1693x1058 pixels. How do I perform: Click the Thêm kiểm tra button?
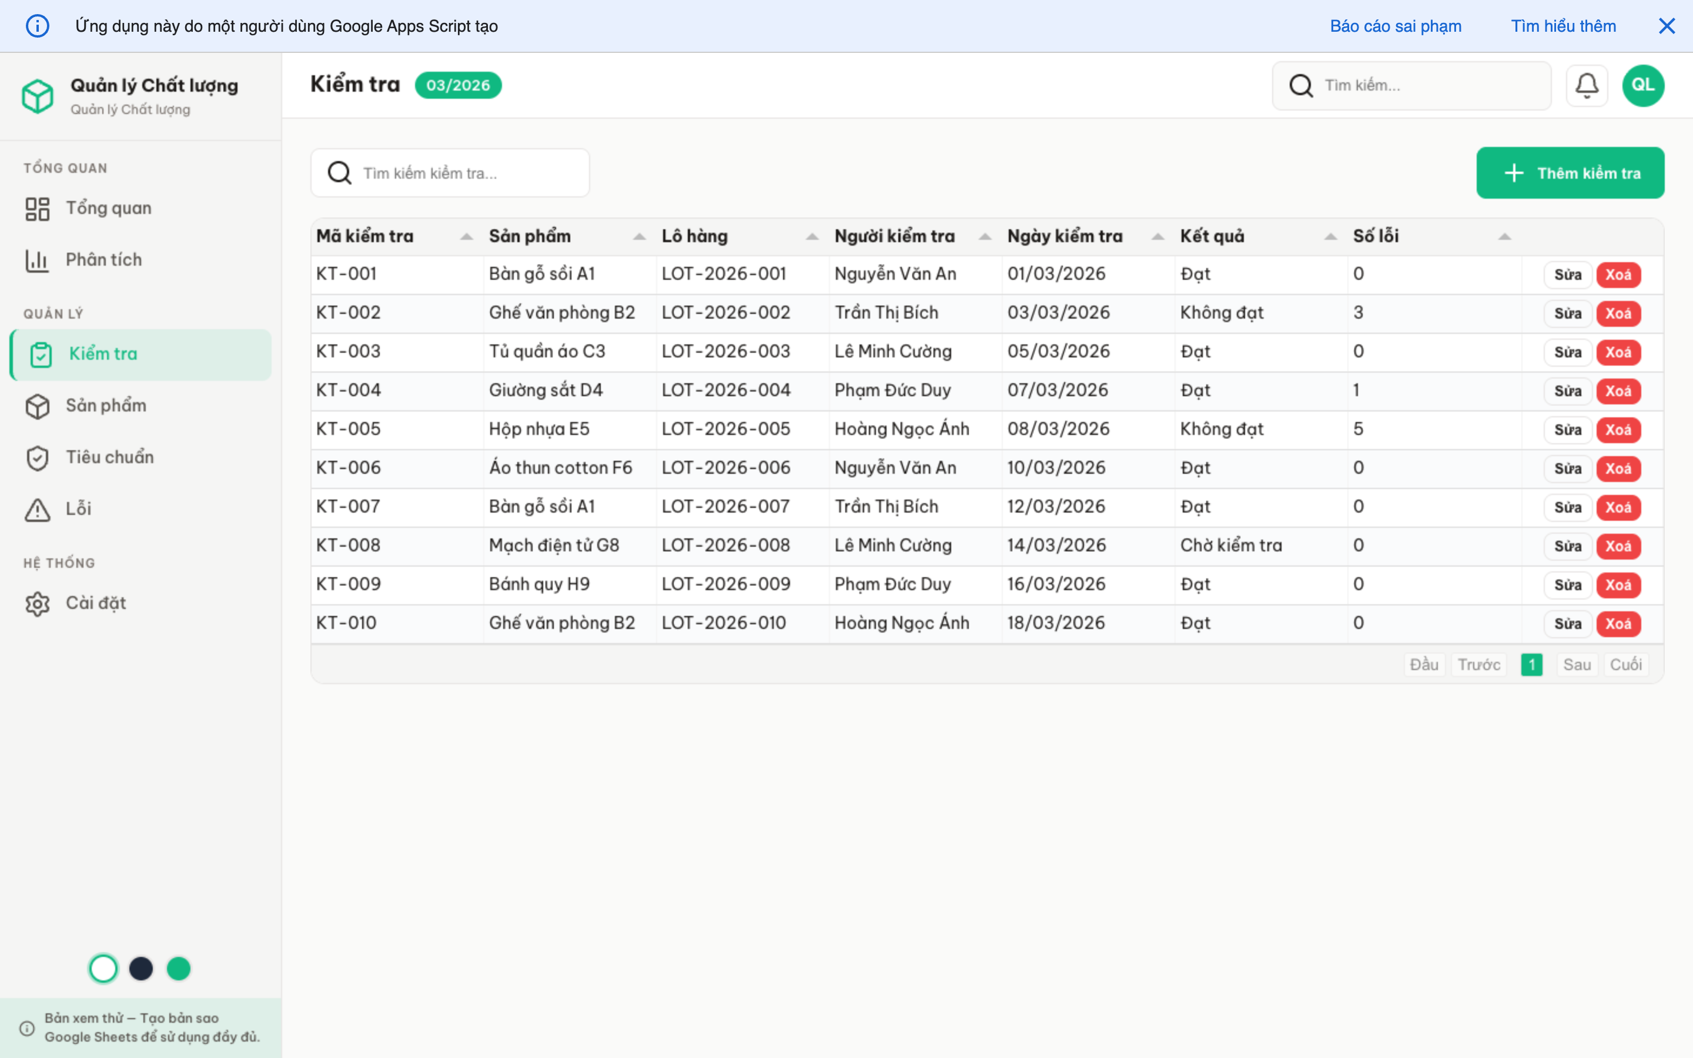(1571, 172)
